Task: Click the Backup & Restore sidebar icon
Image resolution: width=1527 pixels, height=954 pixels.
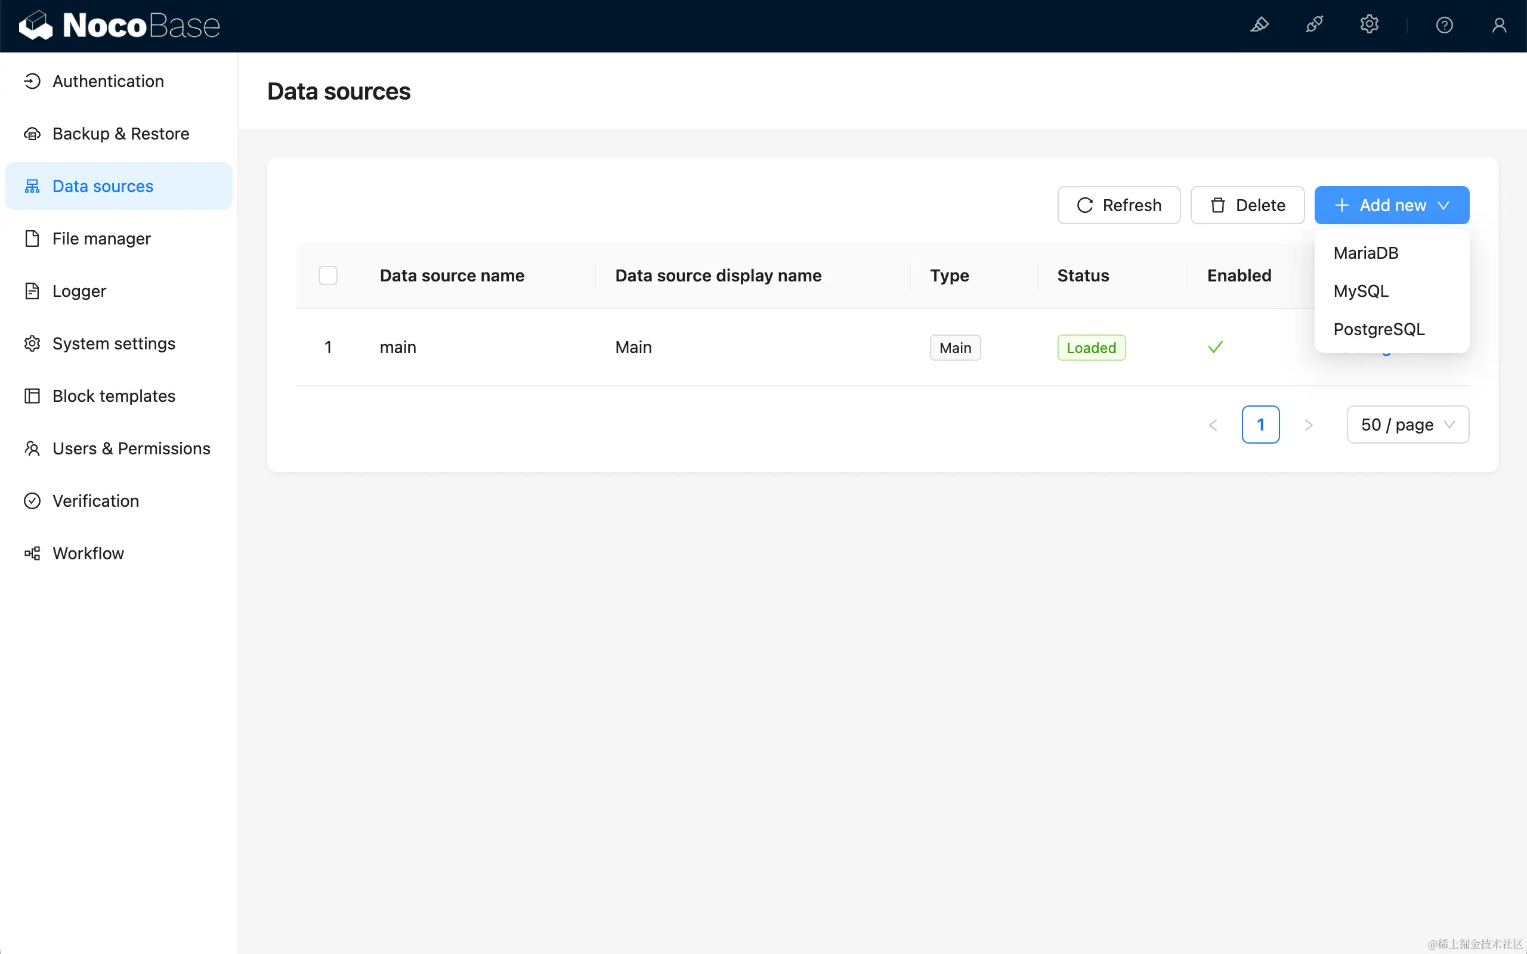Action: 32,134
